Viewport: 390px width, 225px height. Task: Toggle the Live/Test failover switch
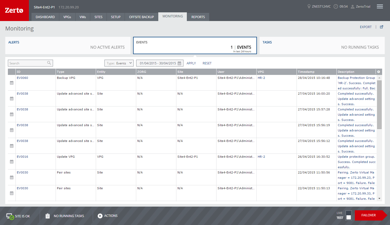[349, 215]
